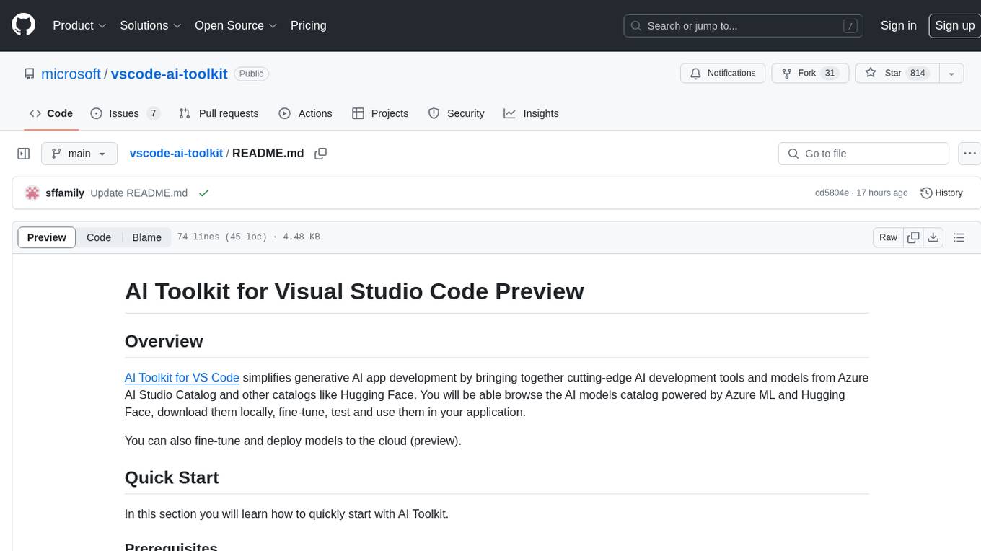This screenshot has width=981, height=551.
Task: Click the Notifications bell button
Action: 723,73
